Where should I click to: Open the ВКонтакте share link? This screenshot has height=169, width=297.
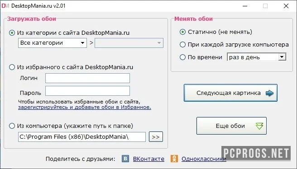(148, 159)
